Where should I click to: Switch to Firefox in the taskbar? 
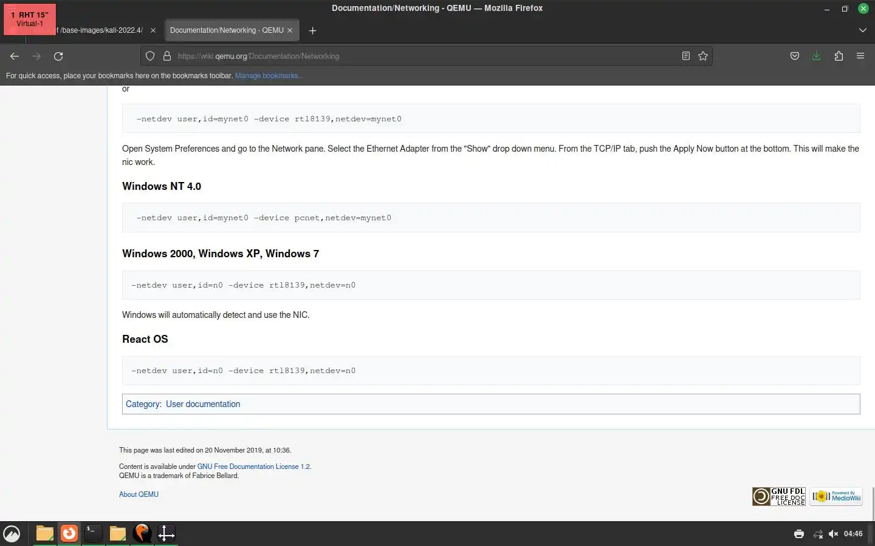click(69, 533)
